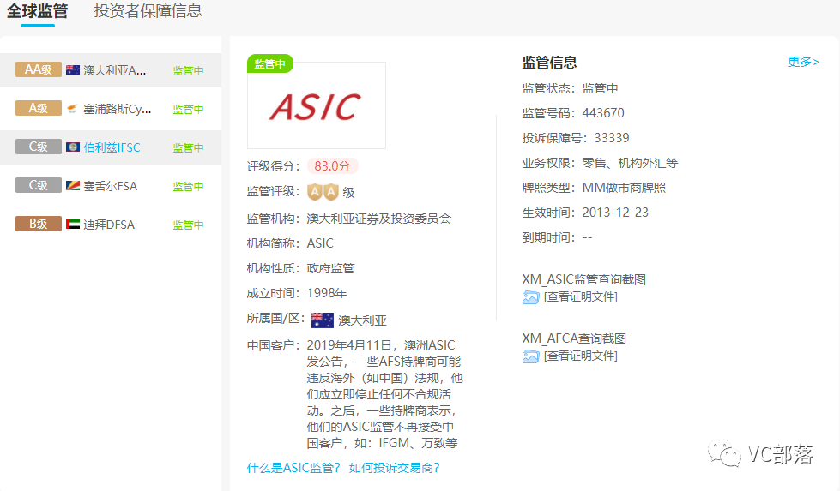Click the 牌照类型 value MM做市商牌照
This screenshot has height=491, width=840.
pyautogui.click(x=624, y=188)
